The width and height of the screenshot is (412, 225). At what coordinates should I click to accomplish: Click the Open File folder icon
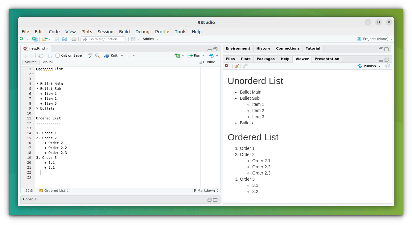(x=45, y=39)
